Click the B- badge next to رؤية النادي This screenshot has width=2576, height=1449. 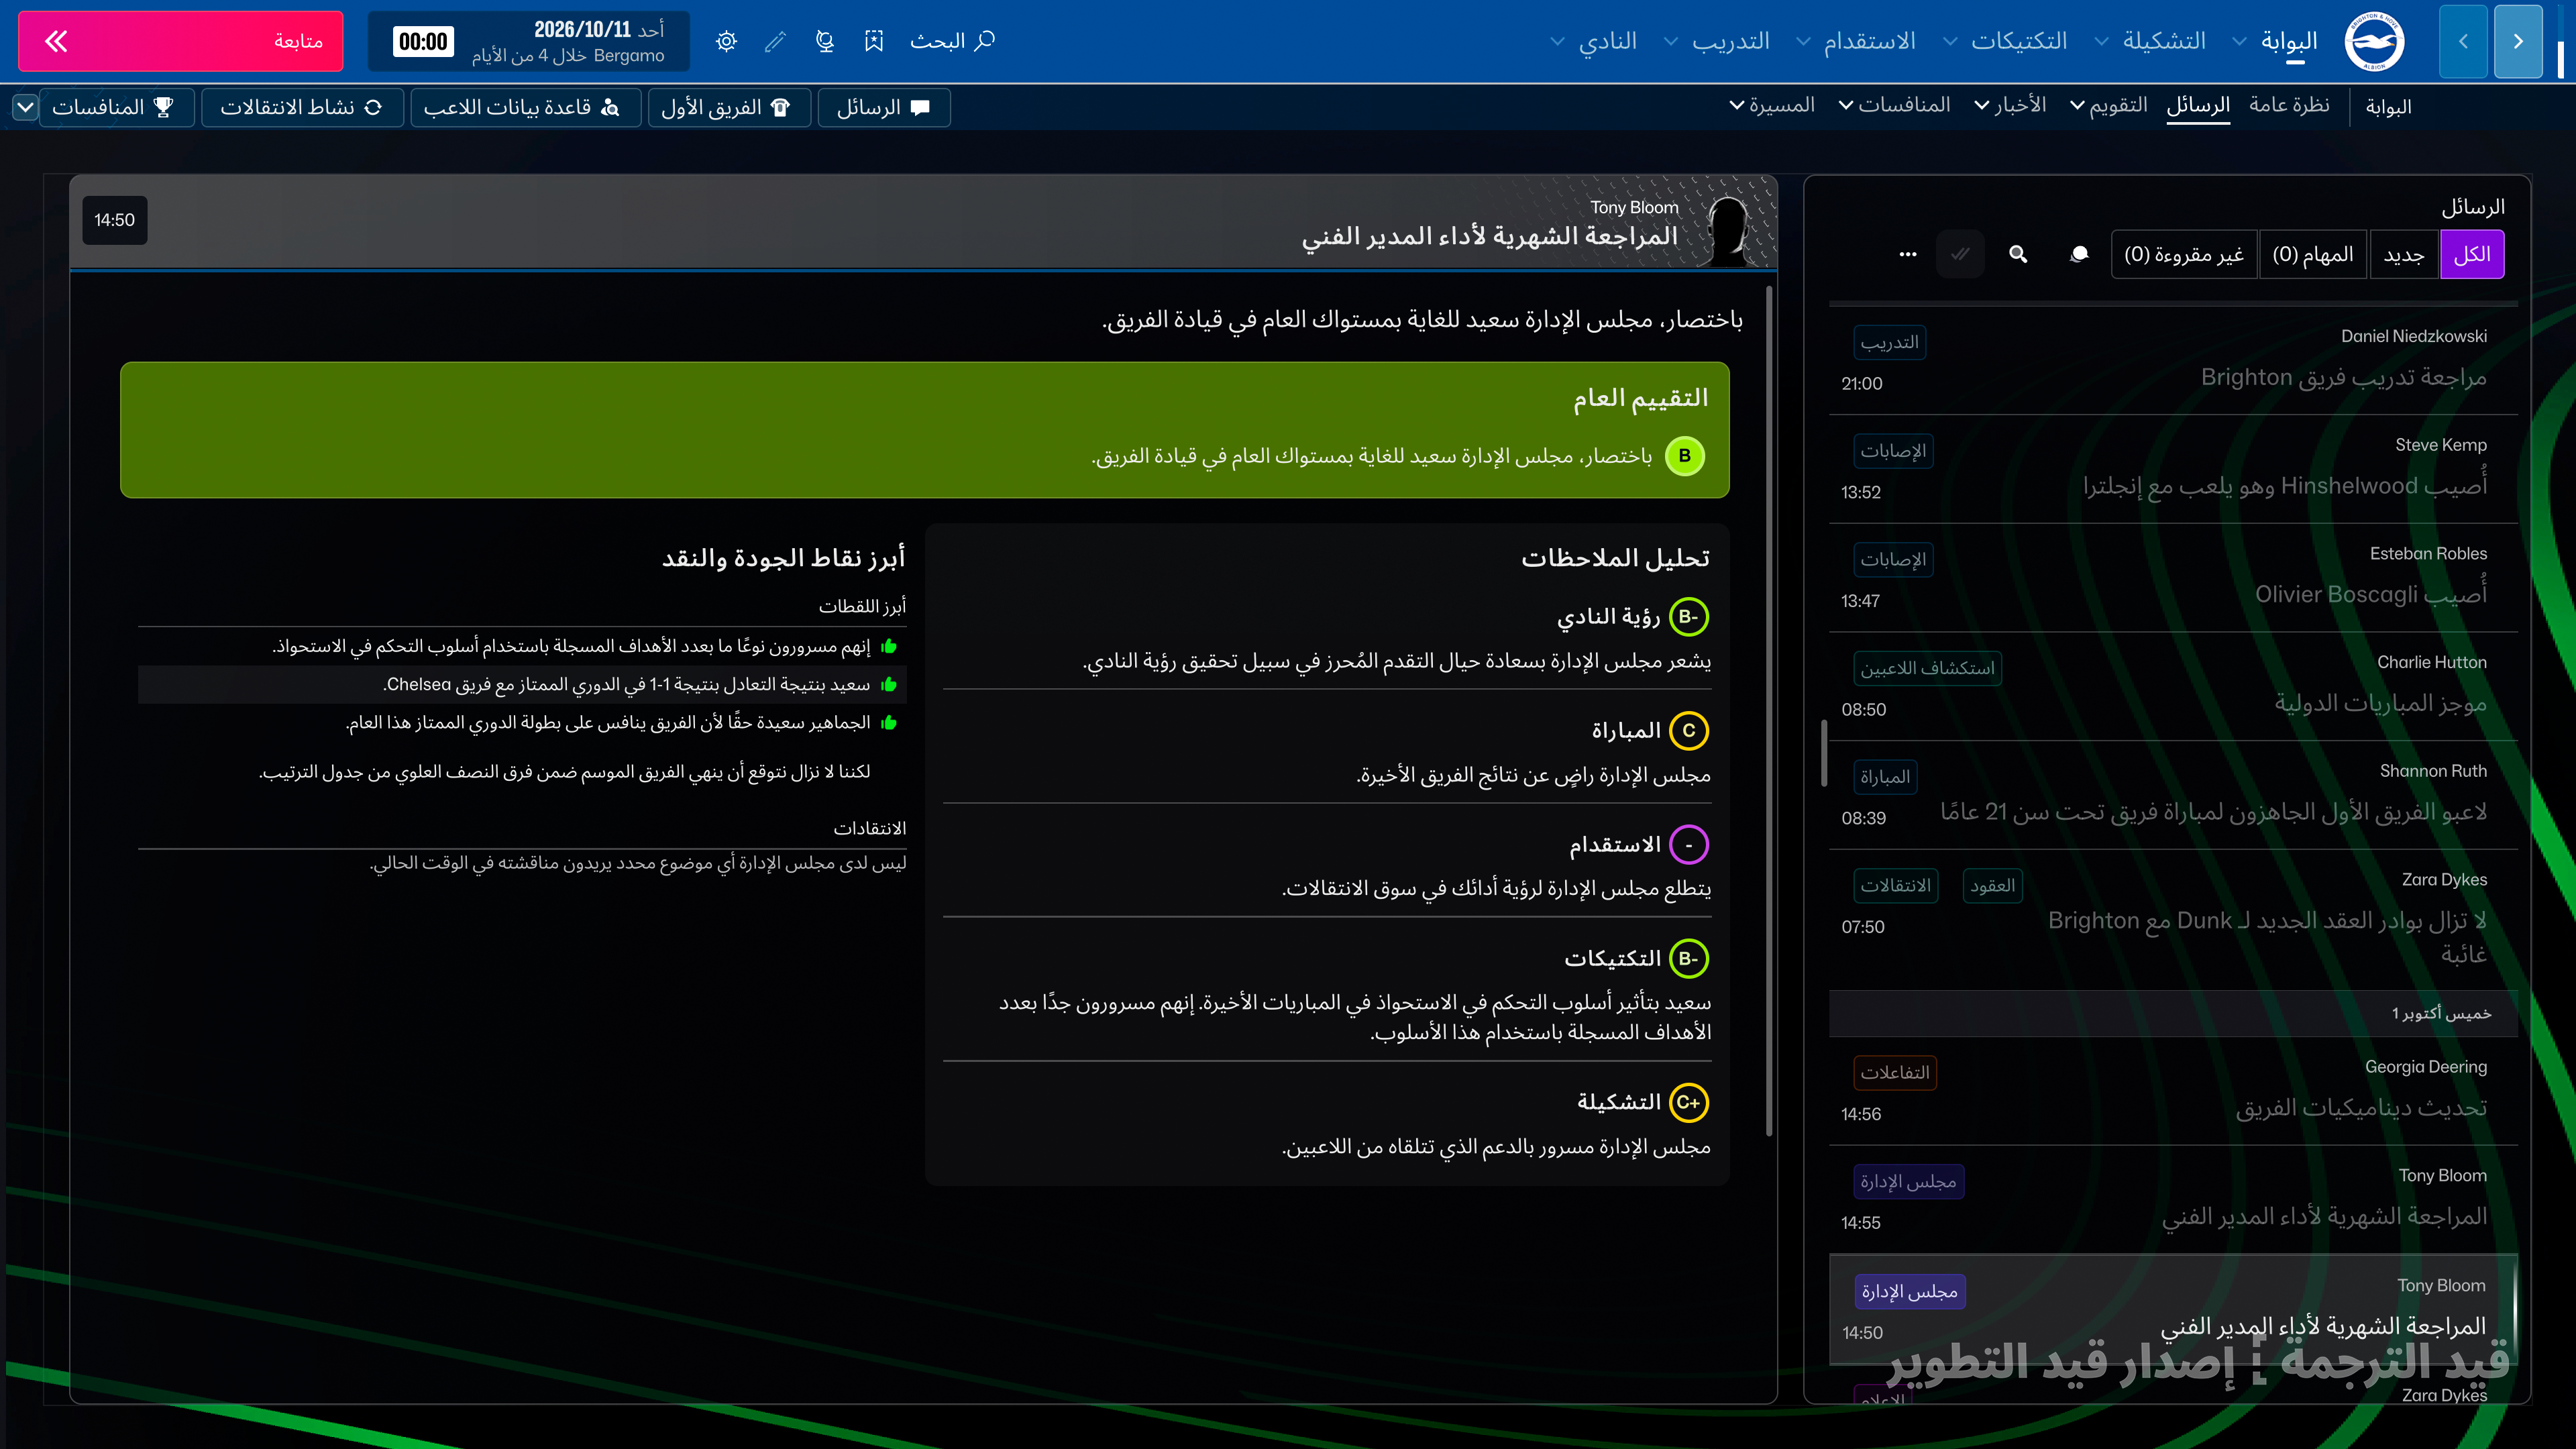(x=1689, y=617)
